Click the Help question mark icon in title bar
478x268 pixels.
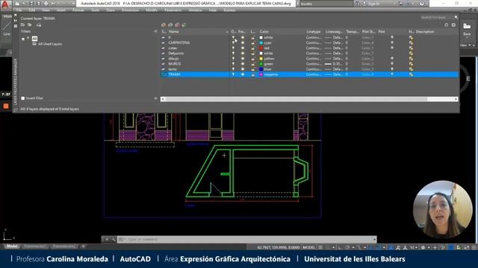click(421, 4)
